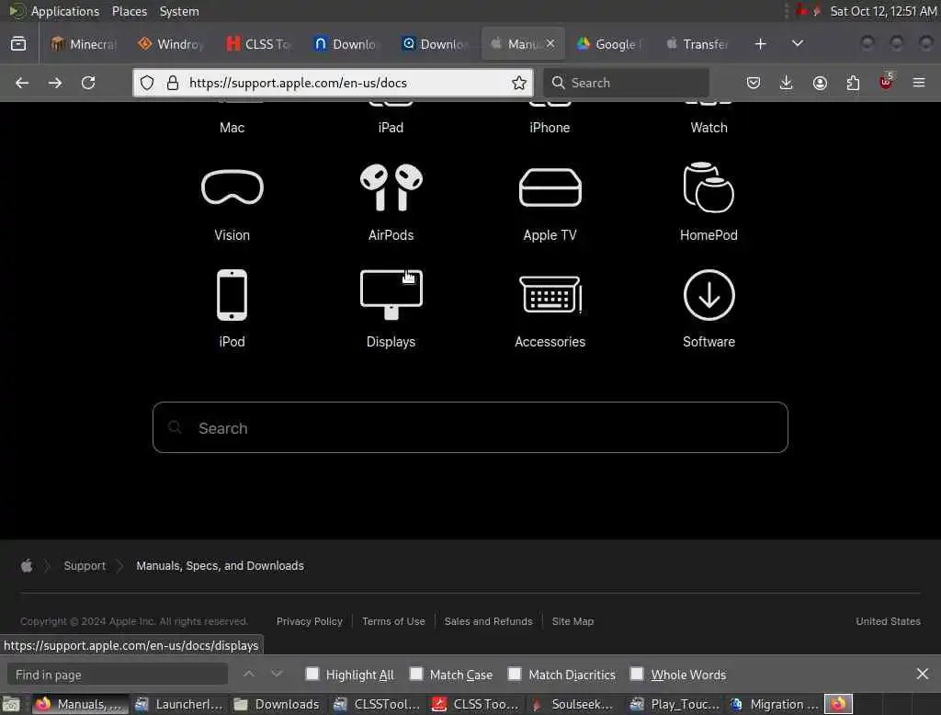
Task: Enable Match Diacritics checkbox
Action: point(515,674)
